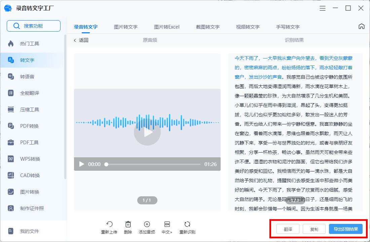Viewport: 370px width, 242px height.
Task: Click the 压缩工具 sidebar icon
Action: (x=11, y=110)
